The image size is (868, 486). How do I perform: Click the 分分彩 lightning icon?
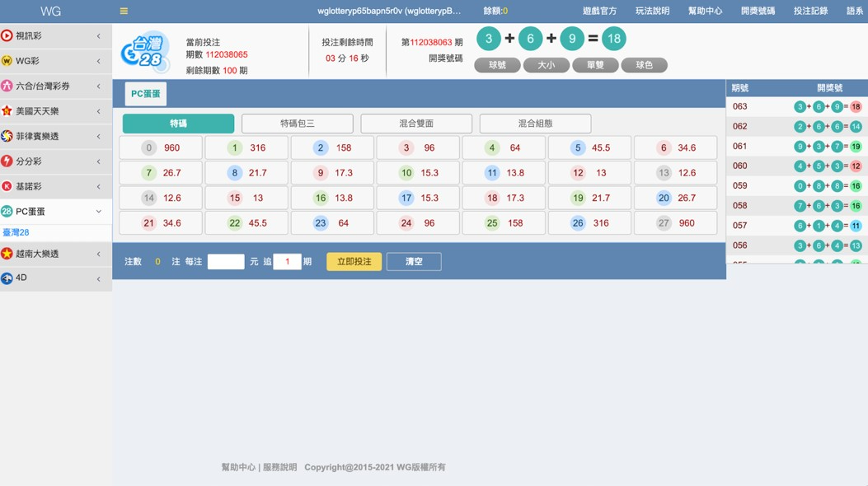coord(7,161)
